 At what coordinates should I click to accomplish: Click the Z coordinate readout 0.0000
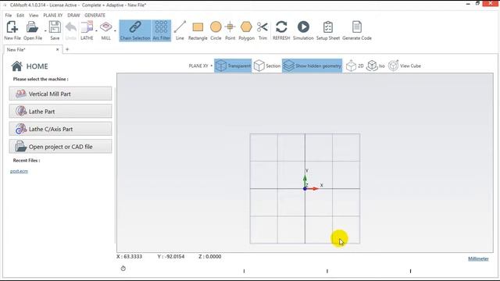(x=210, y=257)
